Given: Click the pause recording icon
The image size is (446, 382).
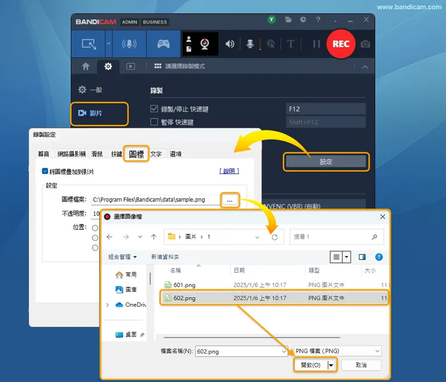Looking at the screenshot, I should coord(316,44).
